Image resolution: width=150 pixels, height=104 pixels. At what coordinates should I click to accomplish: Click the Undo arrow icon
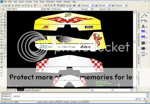point(35,5)
